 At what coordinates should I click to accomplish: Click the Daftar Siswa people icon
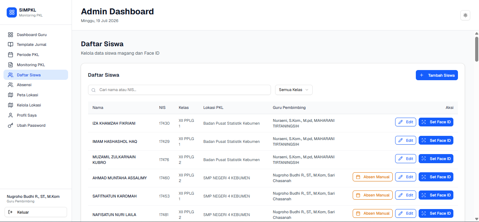pos(11,75)
